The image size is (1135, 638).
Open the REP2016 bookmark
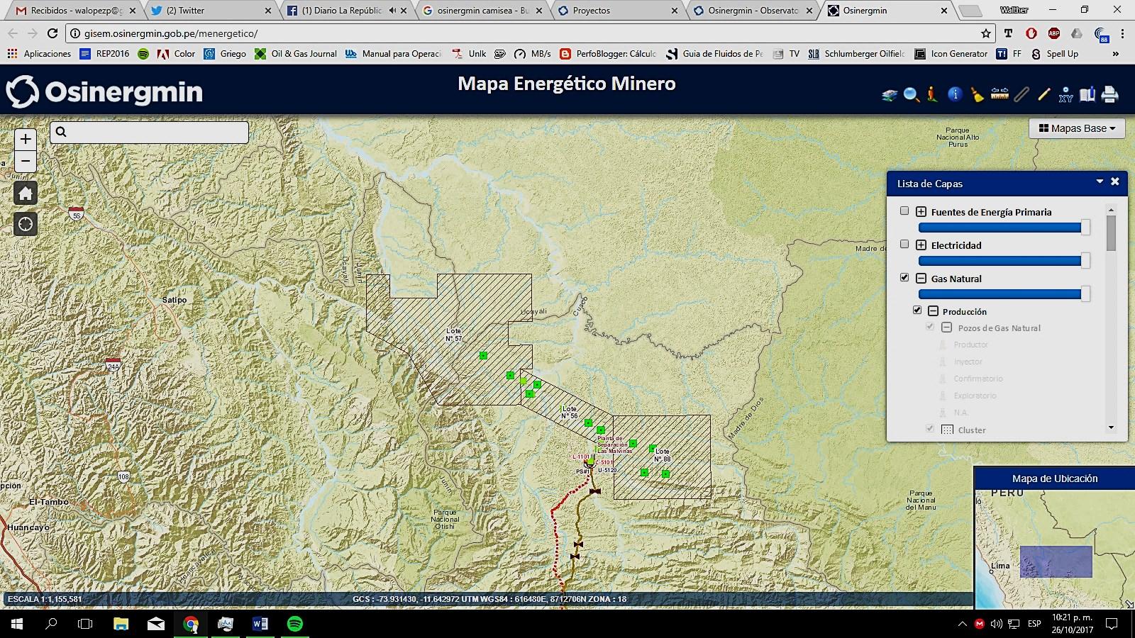tap(105, 54)
